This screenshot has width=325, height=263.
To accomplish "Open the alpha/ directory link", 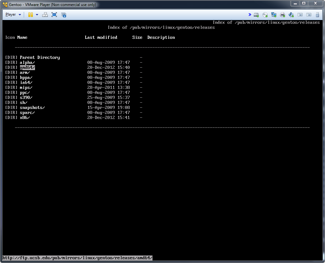I will point(27,62).
